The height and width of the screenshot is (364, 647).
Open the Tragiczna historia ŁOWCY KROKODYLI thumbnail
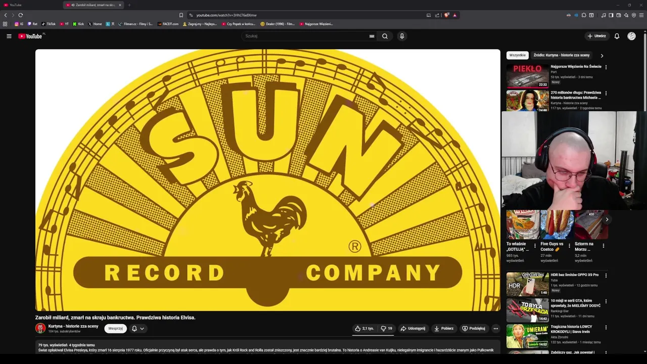[x=527, y=336]
